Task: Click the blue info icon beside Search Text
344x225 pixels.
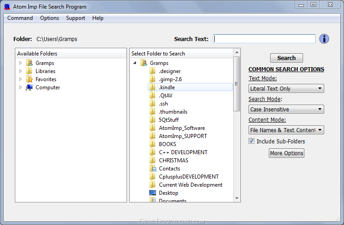Action: (x=324, y=39)
